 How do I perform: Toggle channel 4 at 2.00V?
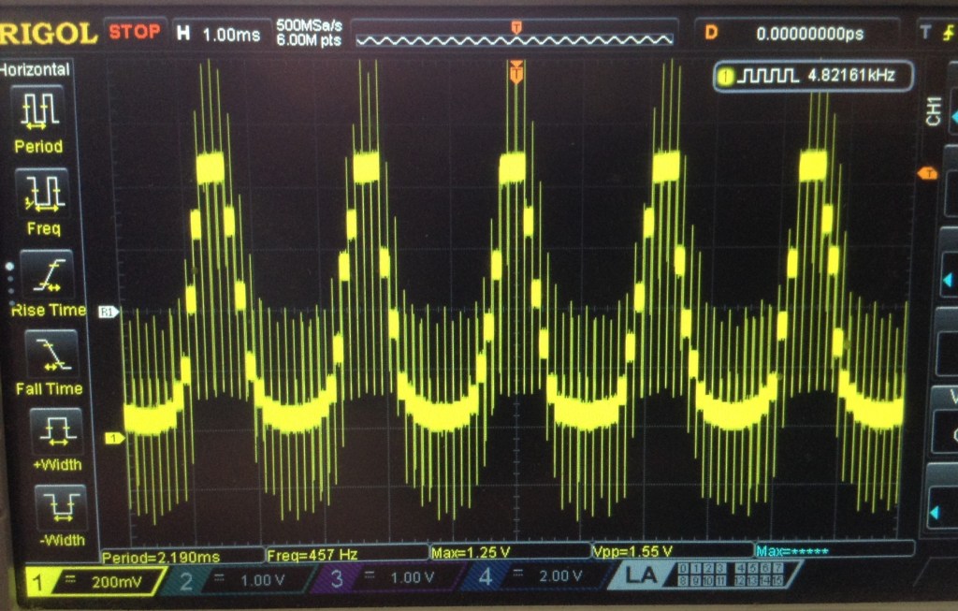pos(532,578)
